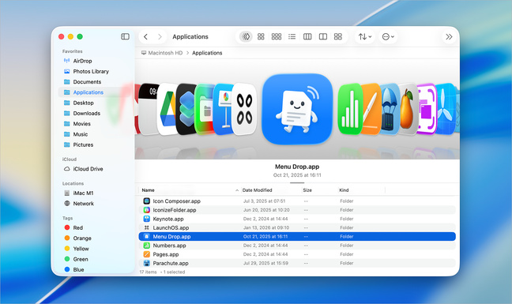Select the Parachute cover in Cover Flow
Viewport: 512px width, 304px height.
390,109
